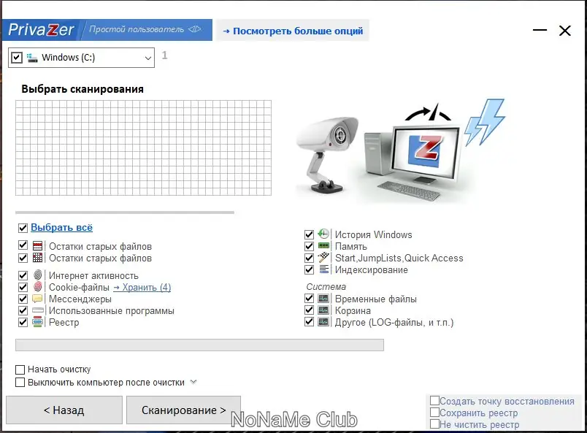
Task: Click the Recycle Bin monitor icon
Action: tap(323, 310)
